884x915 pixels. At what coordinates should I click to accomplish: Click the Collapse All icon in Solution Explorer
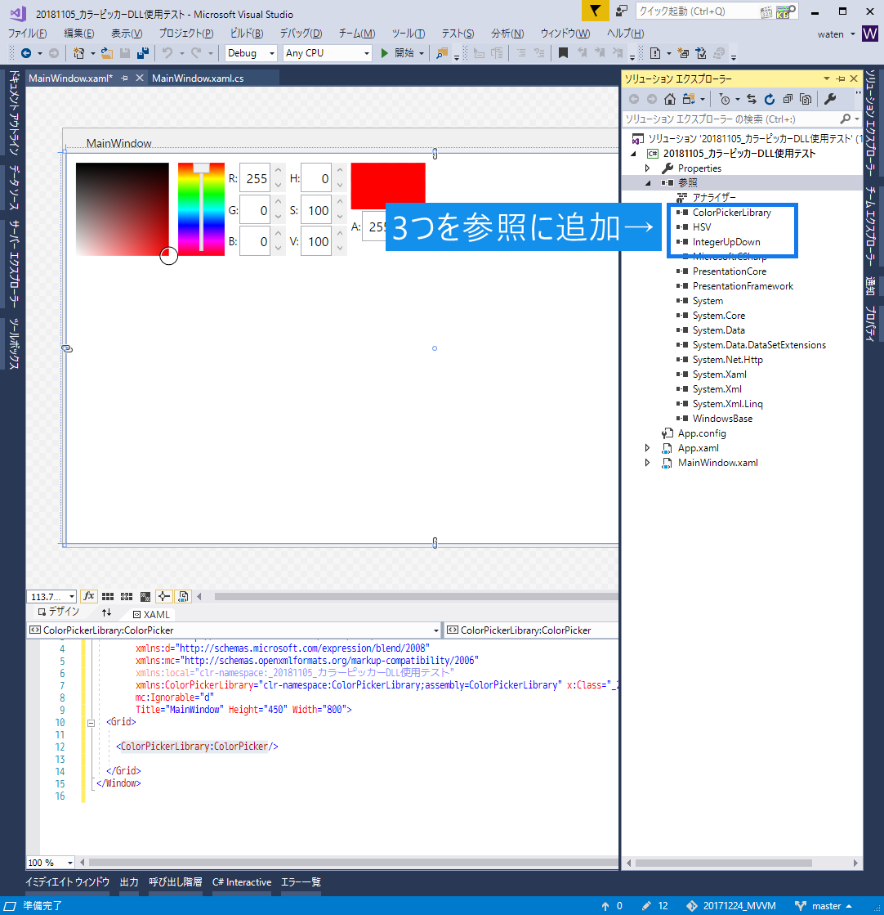[788, 99]
